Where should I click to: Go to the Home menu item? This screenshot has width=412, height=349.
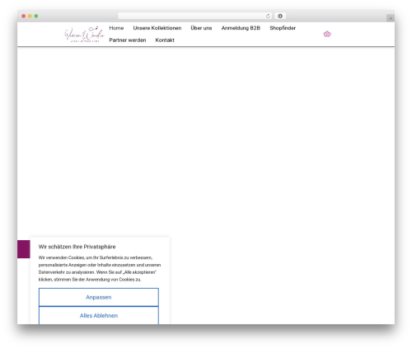pos(116,28)
